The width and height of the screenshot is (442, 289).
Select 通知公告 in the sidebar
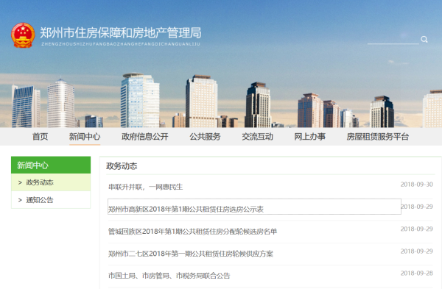pos(51,200)
